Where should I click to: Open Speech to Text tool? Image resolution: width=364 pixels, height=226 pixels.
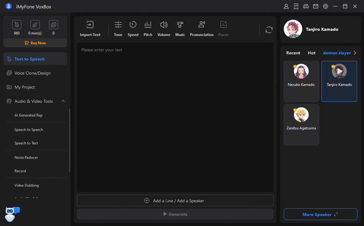tap(26, 143)
